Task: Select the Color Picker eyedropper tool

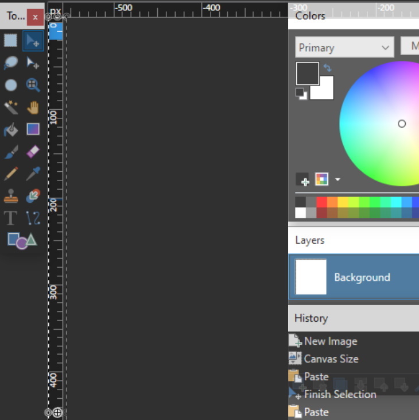Action: [x=33, y=174]
